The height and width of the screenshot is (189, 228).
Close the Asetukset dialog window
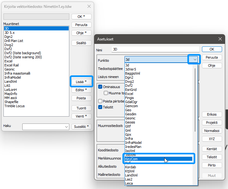tap(220, 39)
